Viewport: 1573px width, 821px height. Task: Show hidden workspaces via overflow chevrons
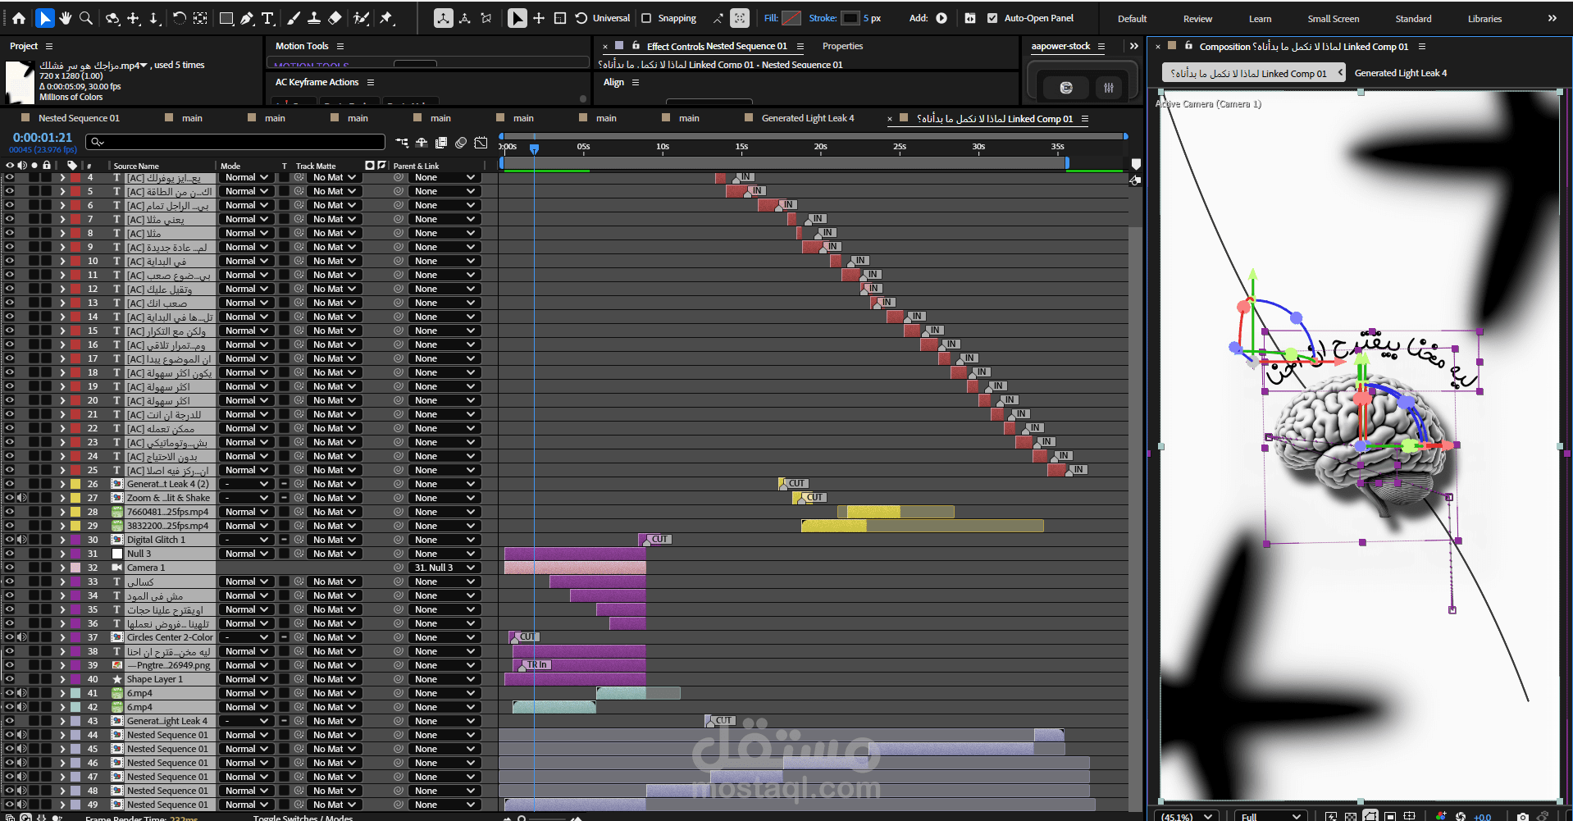[1552, 18]
